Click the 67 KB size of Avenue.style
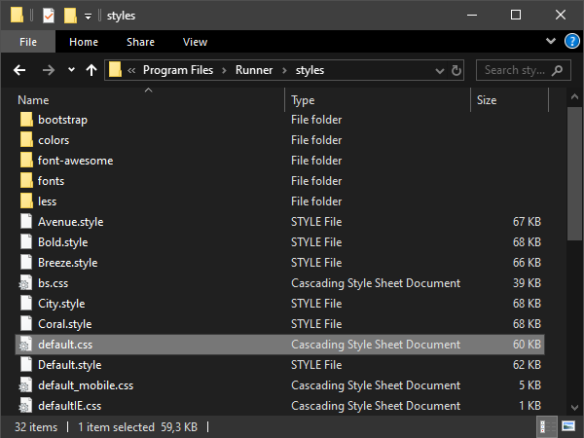The width and height of the screenshot is (584, 438). pyautogui.click(x=527, y=222)
